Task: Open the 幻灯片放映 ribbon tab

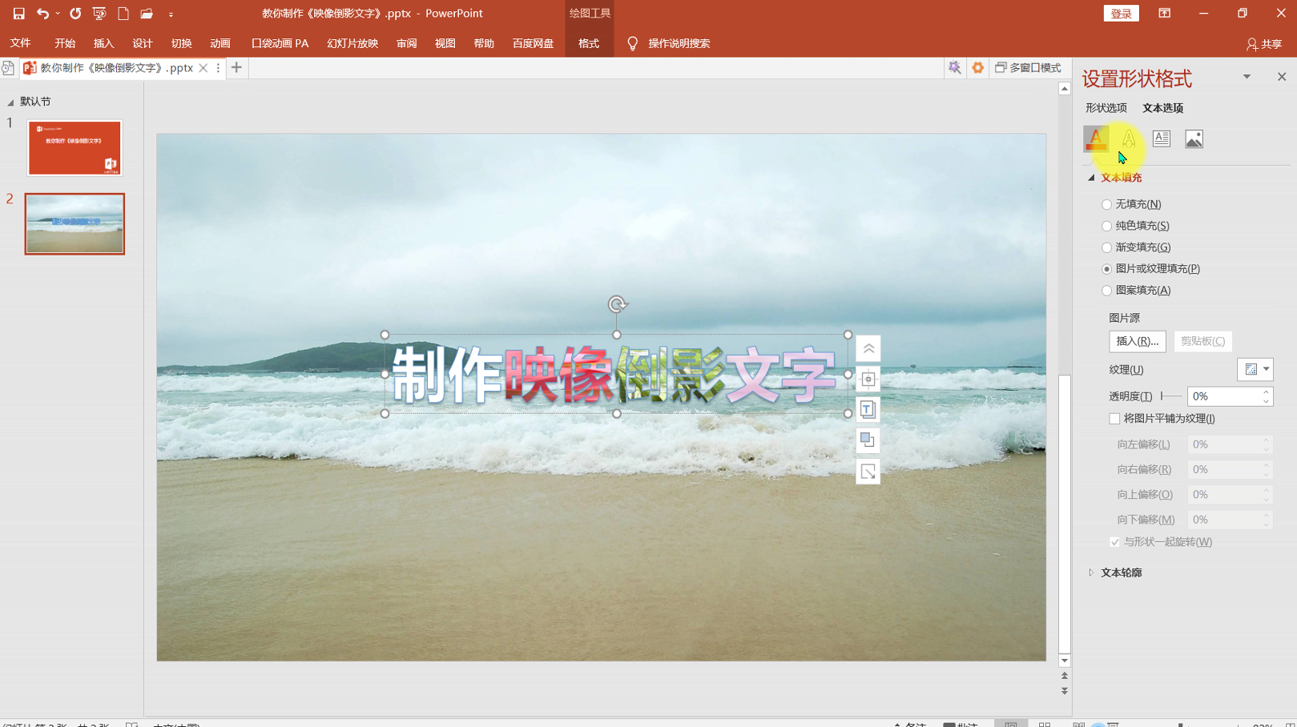Action: [x=352, y=43]
